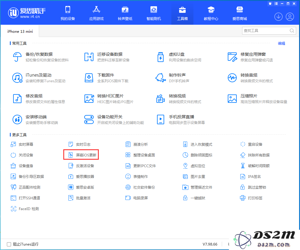Open 屏蔽iOS更新 tool
The width and height of the screenshot is (300, 250).
(x=81, y=155)
